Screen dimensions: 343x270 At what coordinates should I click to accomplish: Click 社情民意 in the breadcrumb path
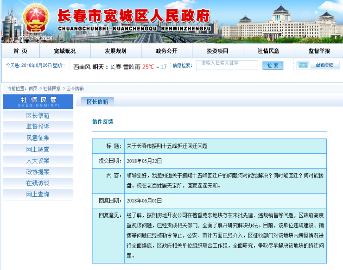pos(51,88)
